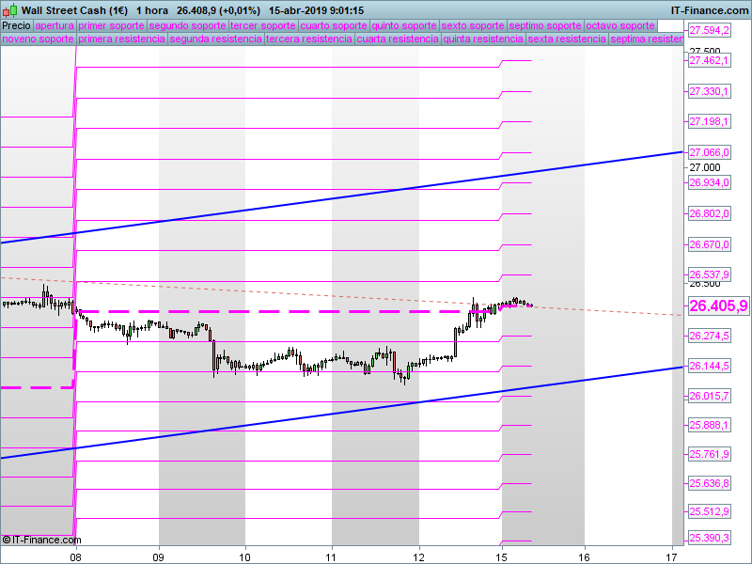
Task: Click the 25.888,1 price label
Action: pos(710,425)
